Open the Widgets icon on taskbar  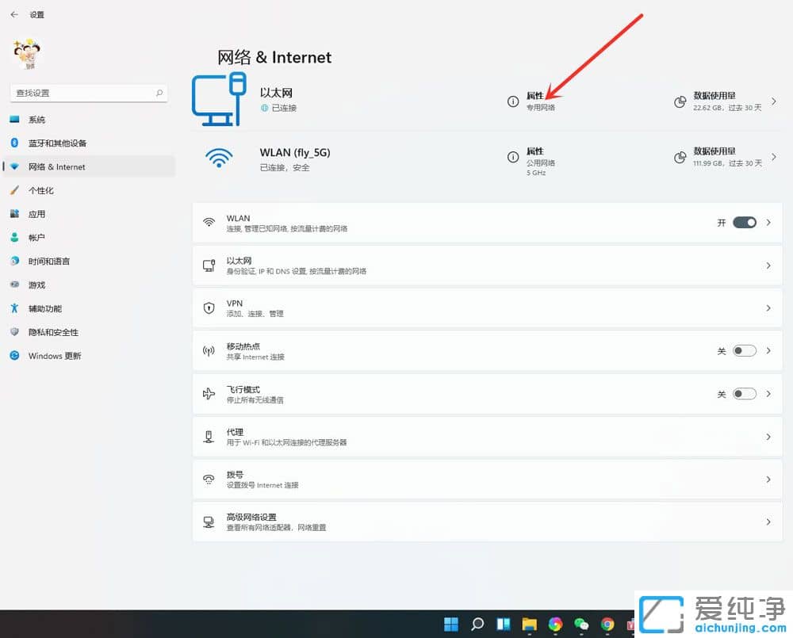[504, 625]
